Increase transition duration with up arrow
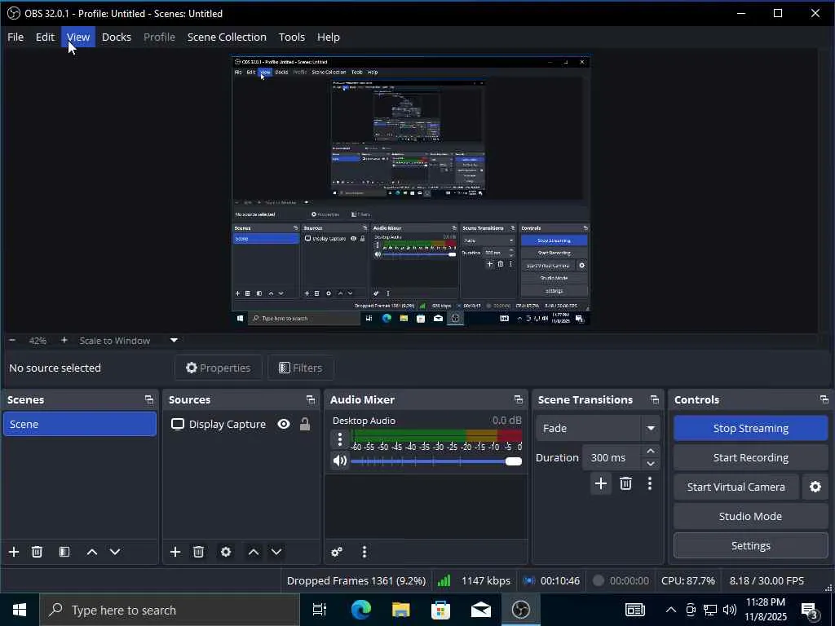 pos(650,452)
